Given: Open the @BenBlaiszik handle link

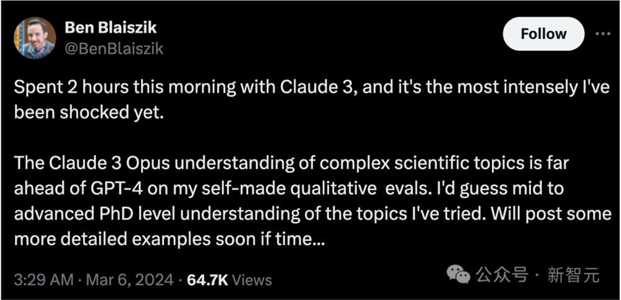Looking at the screenshot, I should (114, 48).
